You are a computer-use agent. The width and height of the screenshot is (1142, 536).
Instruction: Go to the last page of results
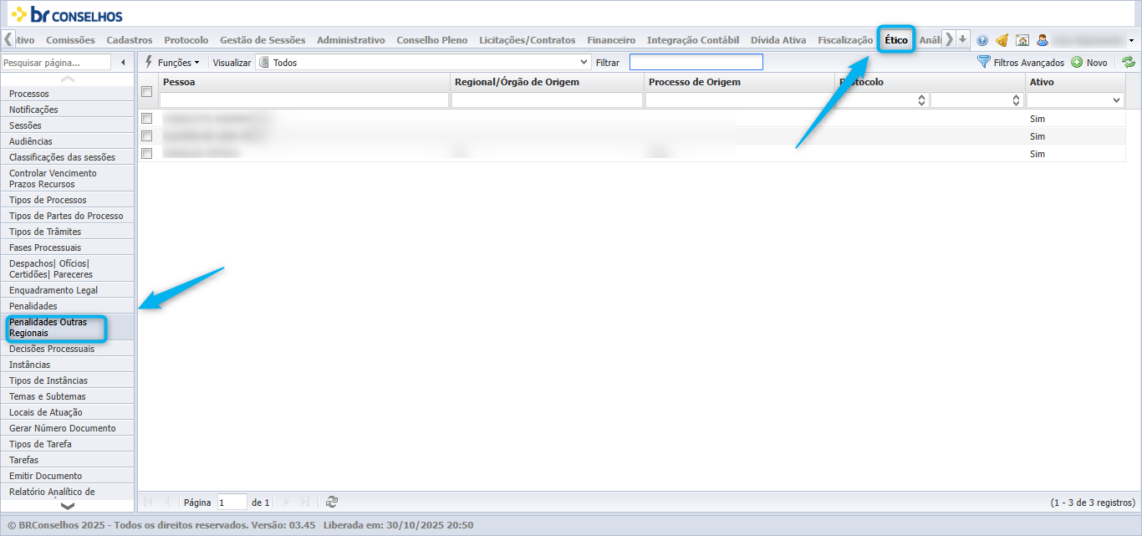click(x=304, y=502)
